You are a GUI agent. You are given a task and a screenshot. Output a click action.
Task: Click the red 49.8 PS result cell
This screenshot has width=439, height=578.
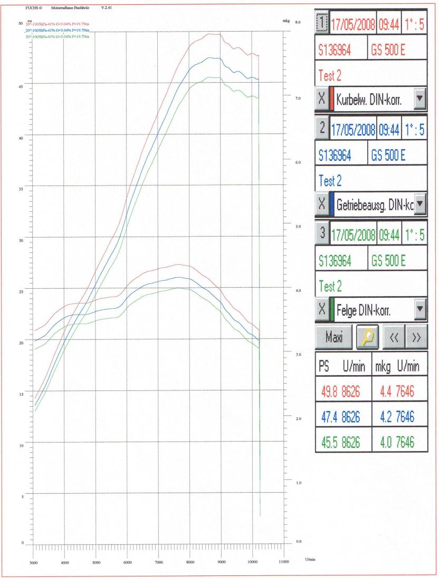(341, 391)
